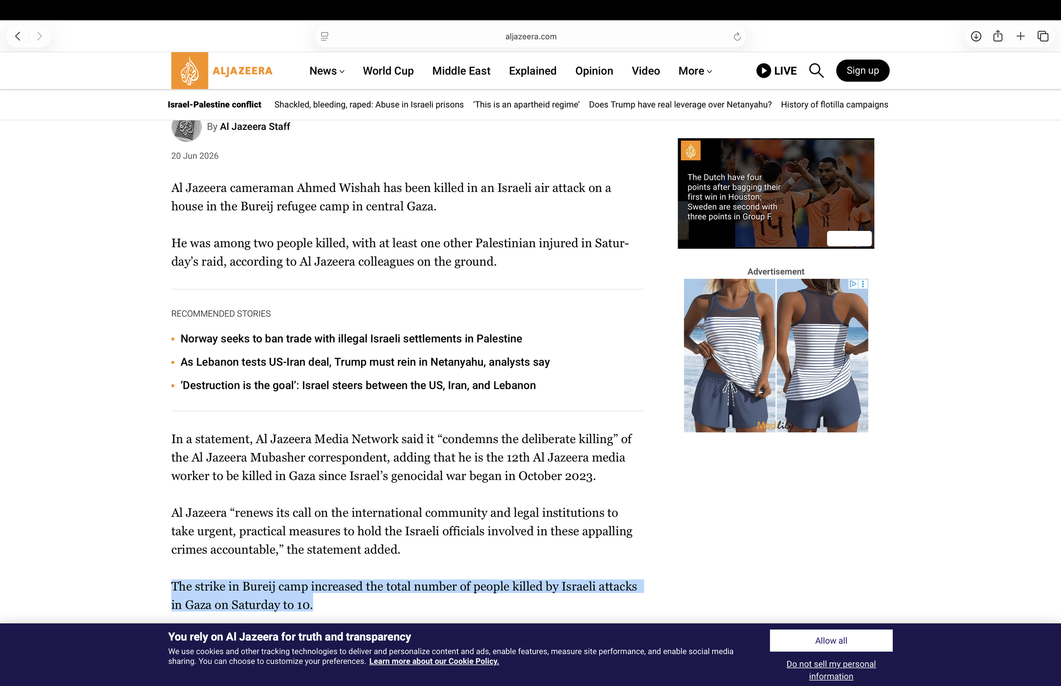Open the Video section
This screenshot has height=686, width=1061.
[646, 71]
